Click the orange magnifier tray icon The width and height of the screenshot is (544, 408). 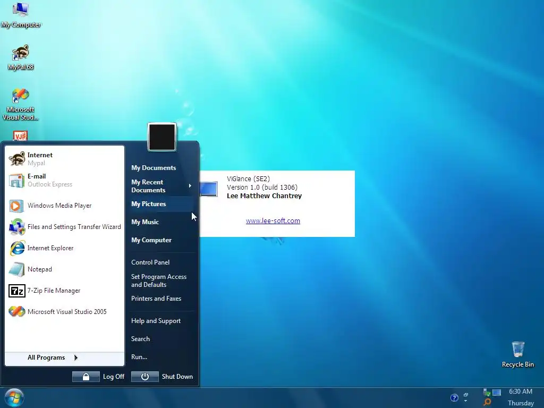pyautogui.click(x=487, y=403)
